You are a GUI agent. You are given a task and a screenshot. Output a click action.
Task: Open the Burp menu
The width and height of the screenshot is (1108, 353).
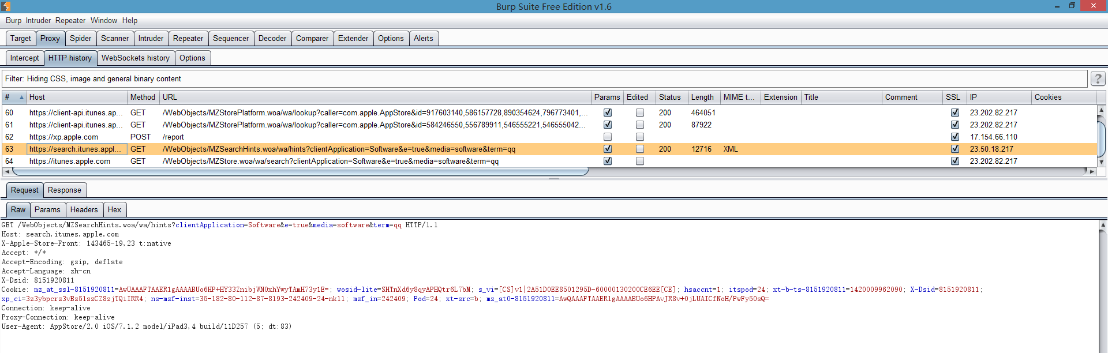(x=13, y=20)
